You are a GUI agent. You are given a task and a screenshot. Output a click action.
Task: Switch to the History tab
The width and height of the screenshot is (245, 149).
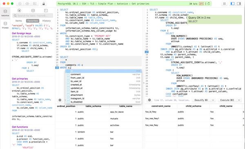click(x=47, y=21)
